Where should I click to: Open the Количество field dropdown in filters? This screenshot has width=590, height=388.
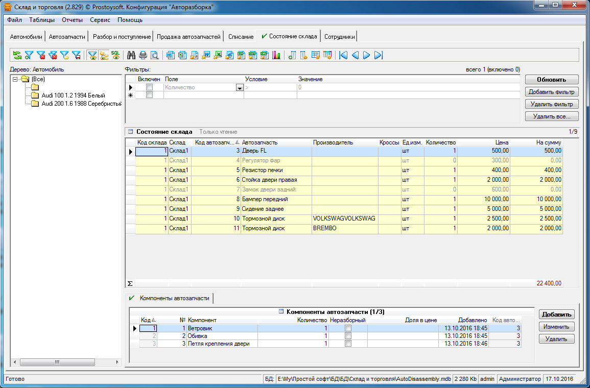coord(239,88)
